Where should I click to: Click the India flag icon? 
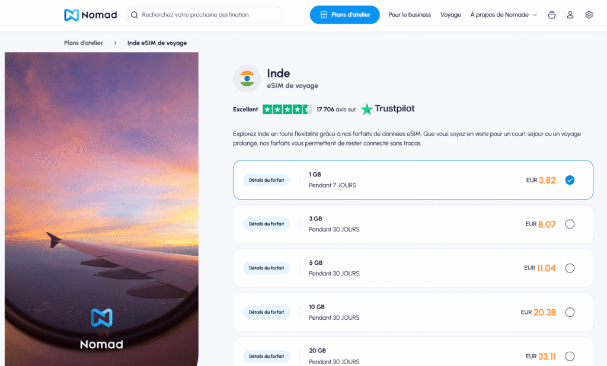pos(247,78)
